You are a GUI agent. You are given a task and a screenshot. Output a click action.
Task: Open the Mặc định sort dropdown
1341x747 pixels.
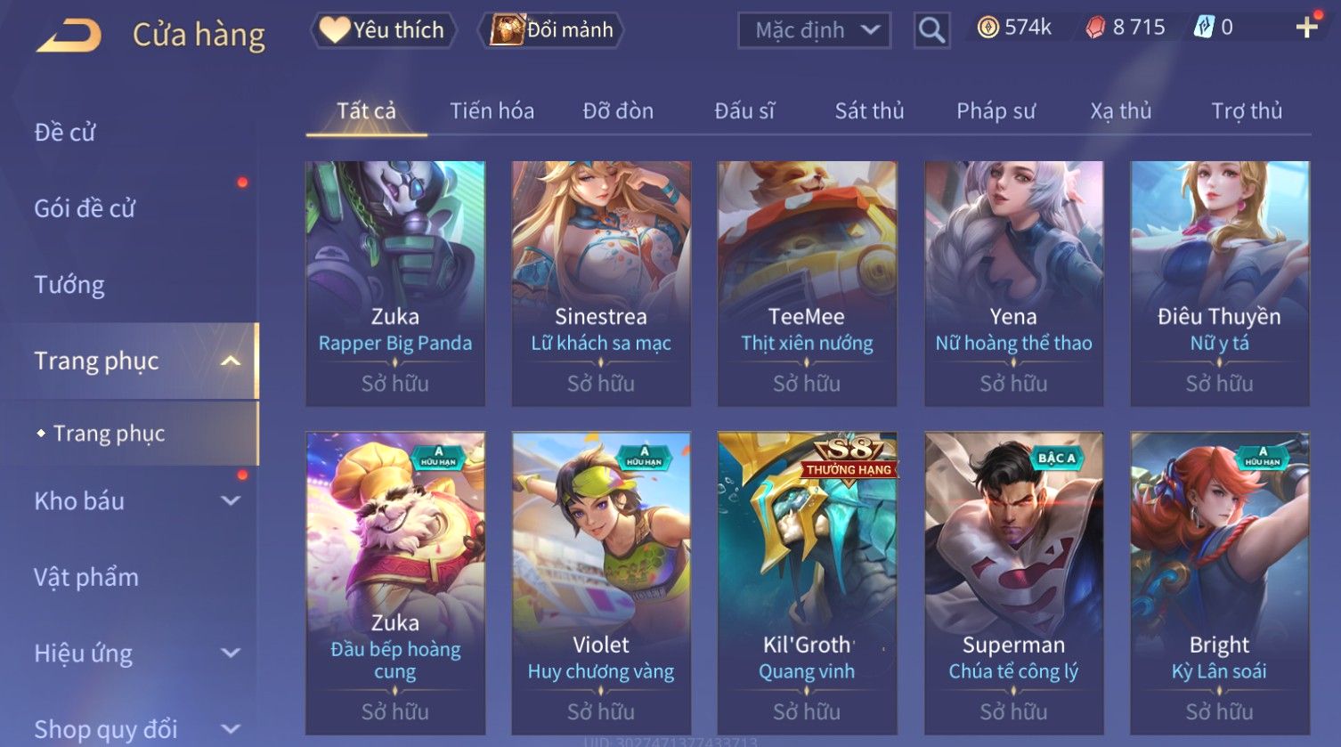tap(814, 30)
